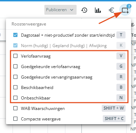Image resolution: width=136 pixels, height=133 pixels.
Task: Enable the Compacte weergave checkbox
Action: pyautogui.click(x=15, y=119)
